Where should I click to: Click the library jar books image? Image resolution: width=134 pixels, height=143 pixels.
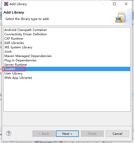[121, 17]
